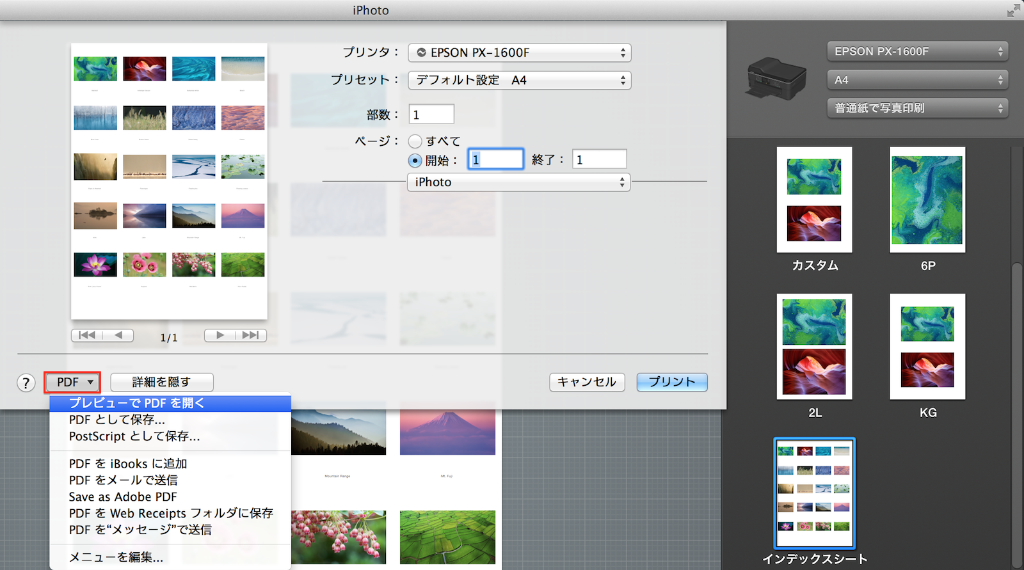Screen dimensions: 1024x570
Task: Click the fullscreen arrows icon
Action: click(1013, 10)
